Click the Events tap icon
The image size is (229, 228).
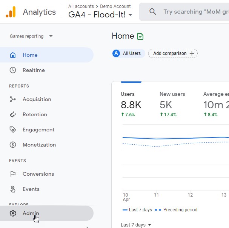click(13, 189)
